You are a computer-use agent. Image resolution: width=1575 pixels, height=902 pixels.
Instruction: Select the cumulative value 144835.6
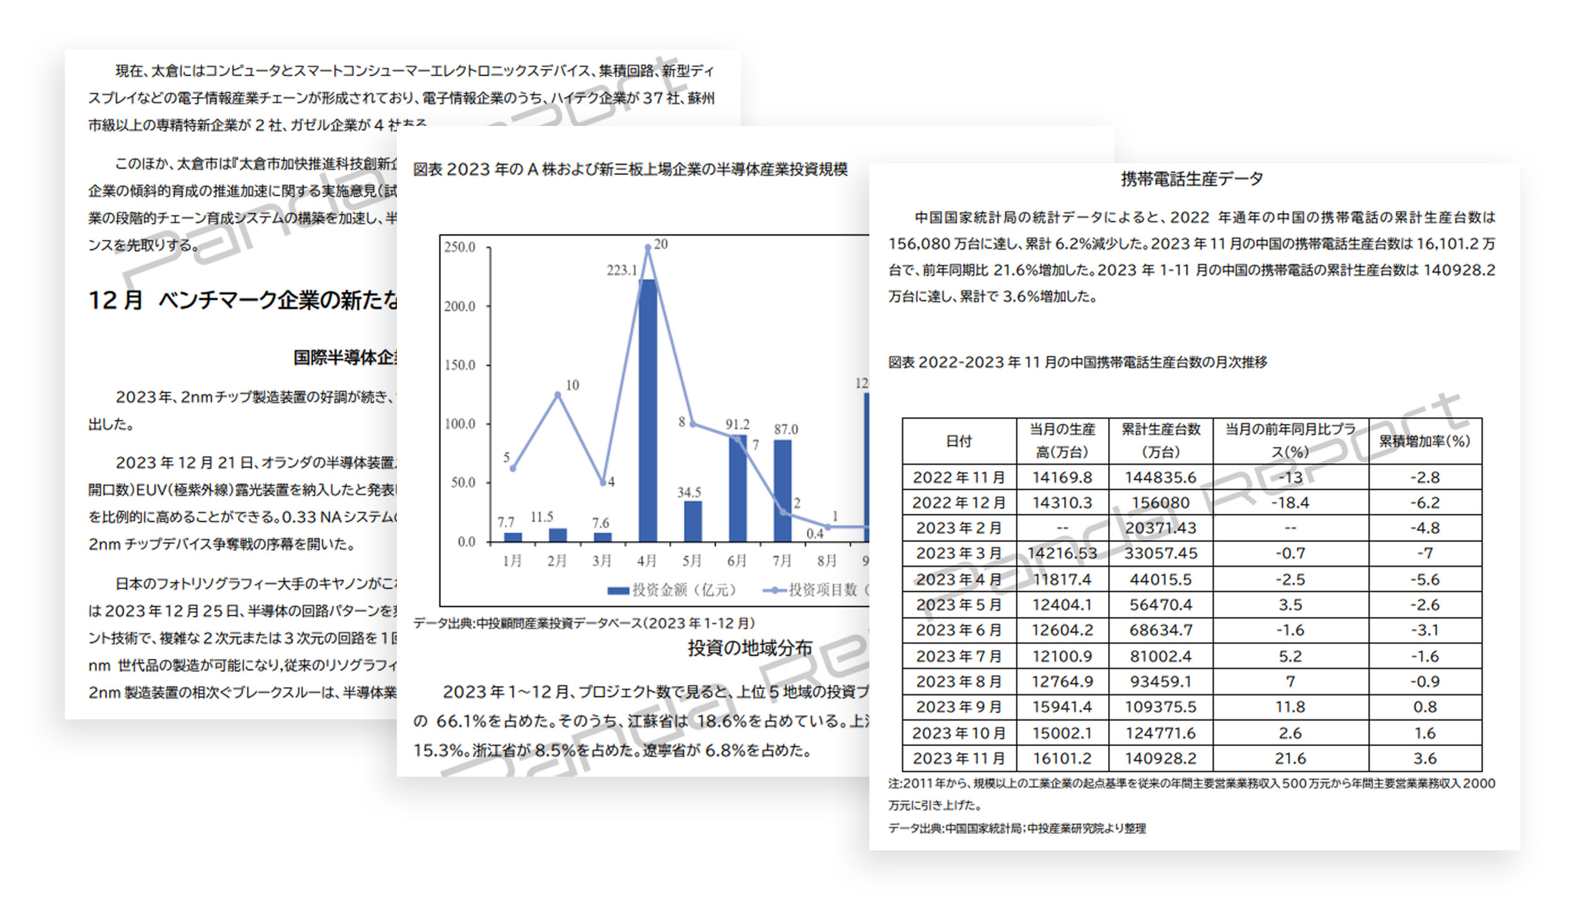point(1160,477)
